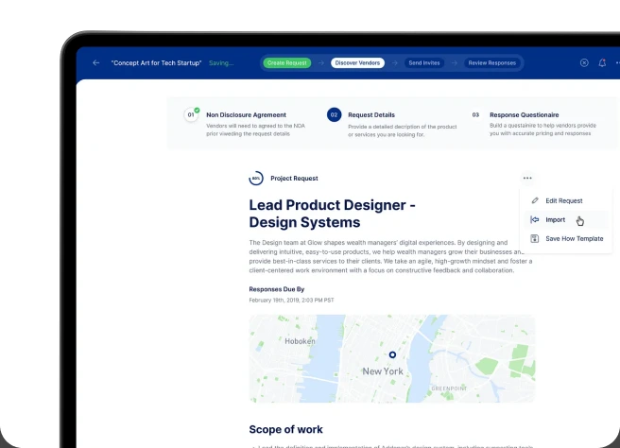Click the "Concept Art for Tech Startup" title
This screenshot has width=620, height=448.
[x=156, y=63]
